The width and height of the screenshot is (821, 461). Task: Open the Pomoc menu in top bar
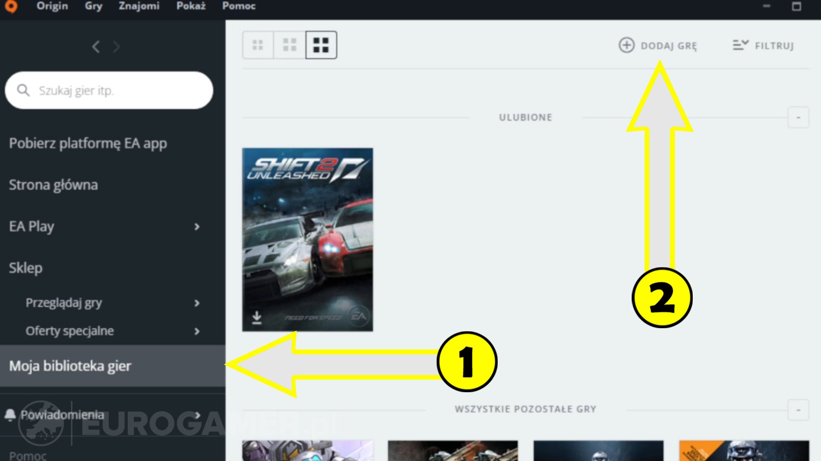(239, 6)
